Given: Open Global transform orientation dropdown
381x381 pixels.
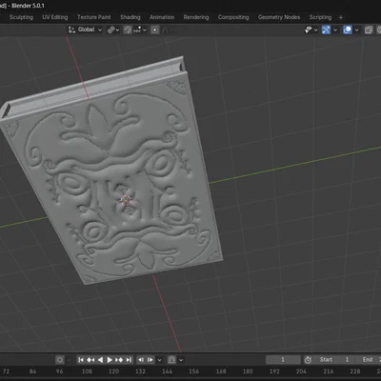Looking at the screenshot, I should coord(85,30).
